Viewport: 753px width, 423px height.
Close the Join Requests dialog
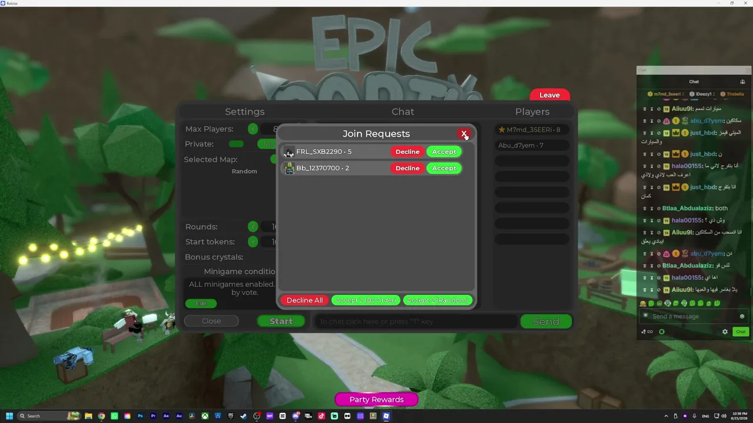pyautogui.click(x=464, y=134)
